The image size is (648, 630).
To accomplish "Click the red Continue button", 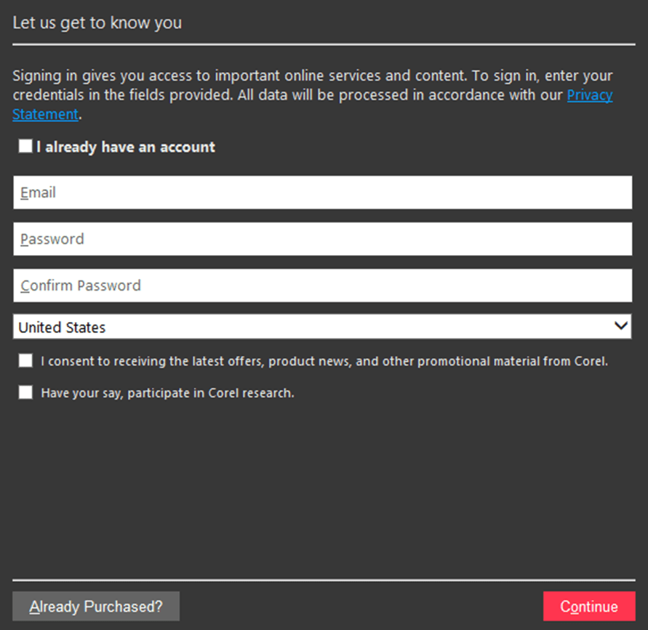I will 589,607.
